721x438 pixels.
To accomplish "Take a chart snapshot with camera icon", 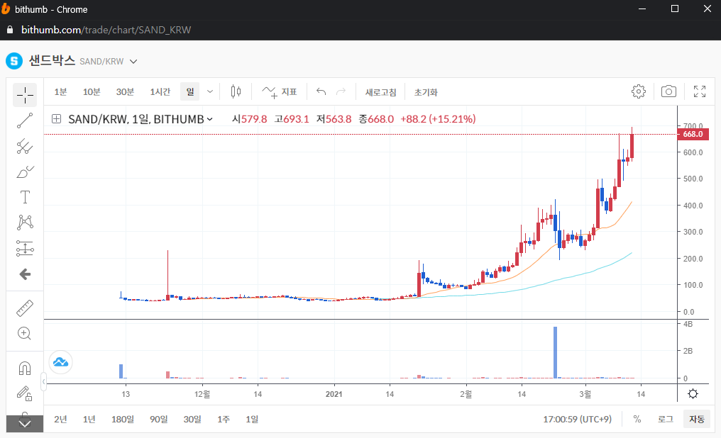I will pos(668,91).
